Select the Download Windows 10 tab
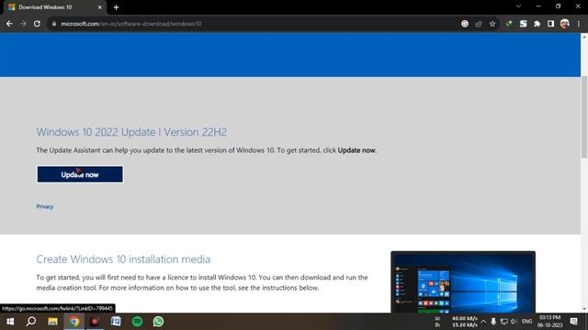 (x=55, y=7)
